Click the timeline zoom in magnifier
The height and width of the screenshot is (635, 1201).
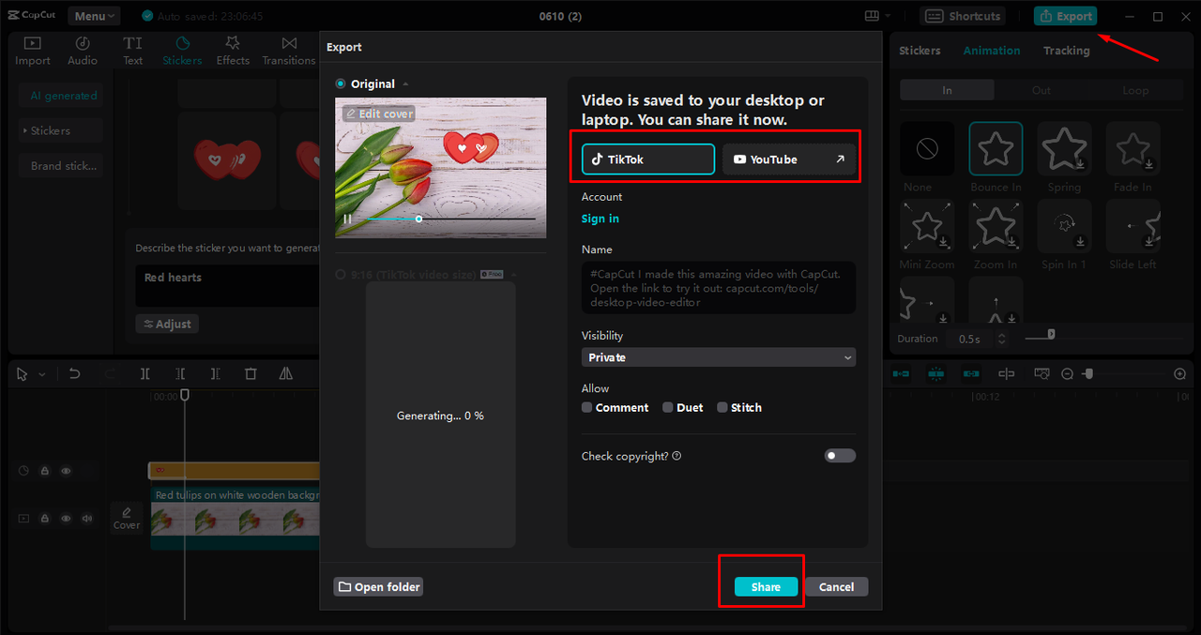tap(1180, 373)
